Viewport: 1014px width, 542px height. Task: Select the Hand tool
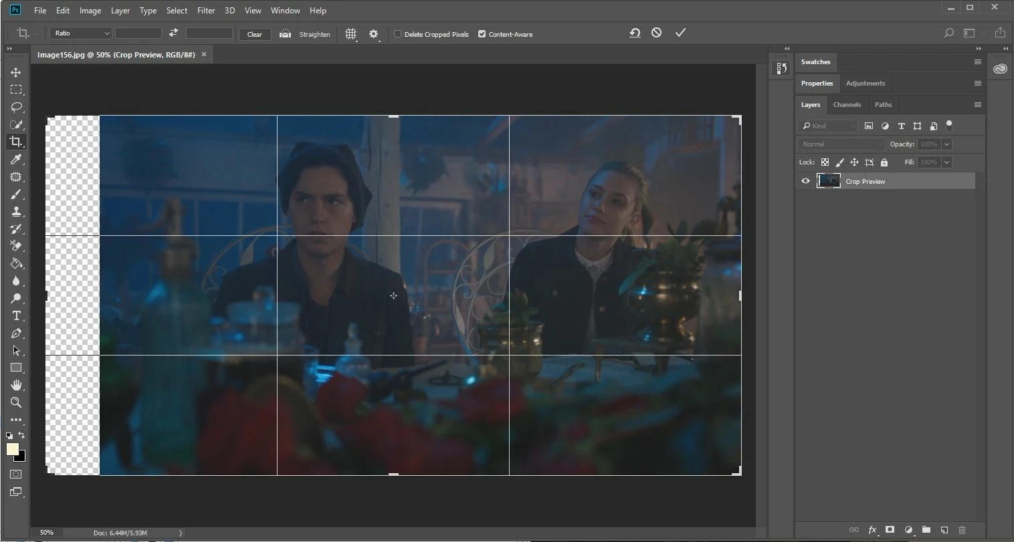point(16,385)
